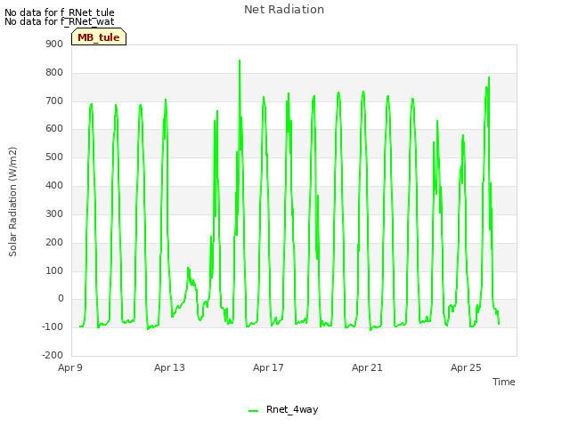Click the 800 y-axis tick label
This screenshot has width=570, height=427.
(x=54, y=72)
